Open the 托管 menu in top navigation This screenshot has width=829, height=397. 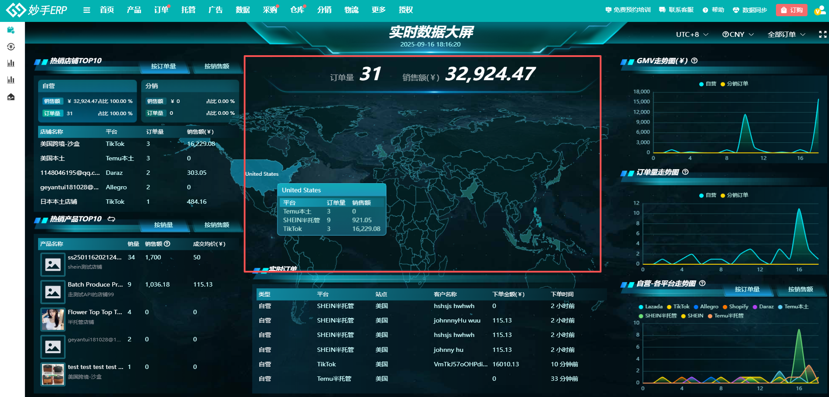click(189, 10)
